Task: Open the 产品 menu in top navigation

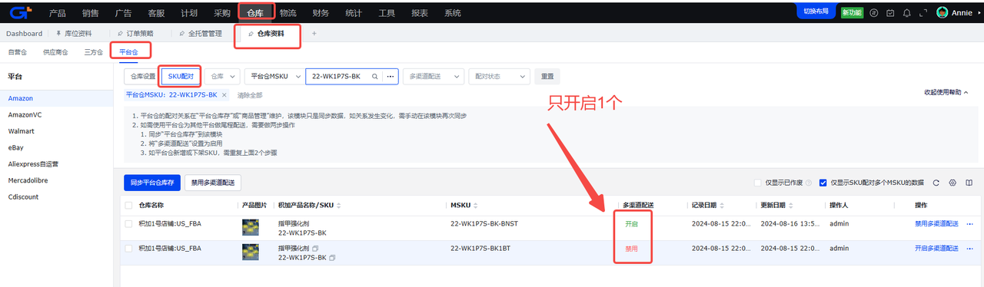Action: click(x=57, y=13)
